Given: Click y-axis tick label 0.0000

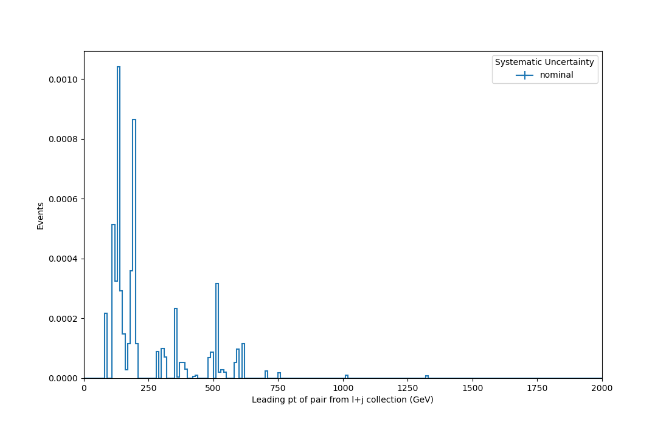Looking at the screenshot, I should click(63, 379).
